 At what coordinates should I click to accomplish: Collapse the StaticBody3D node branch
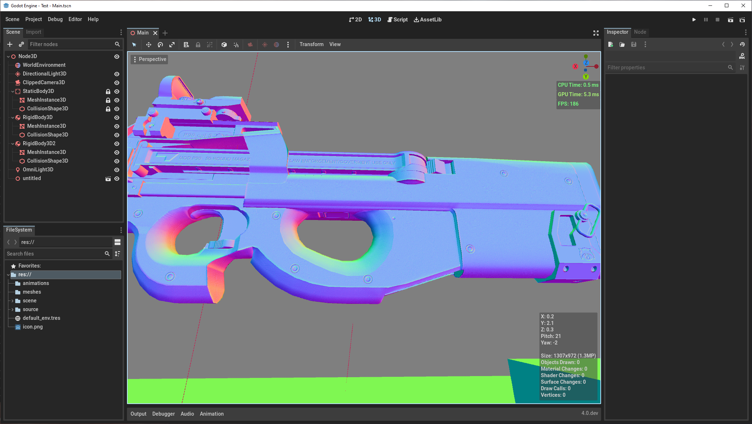(13, 91)
